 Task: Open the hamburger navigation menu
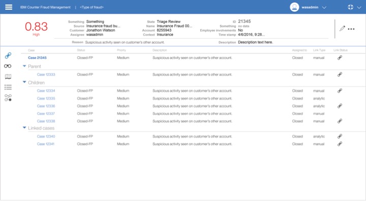coord(9,7)
